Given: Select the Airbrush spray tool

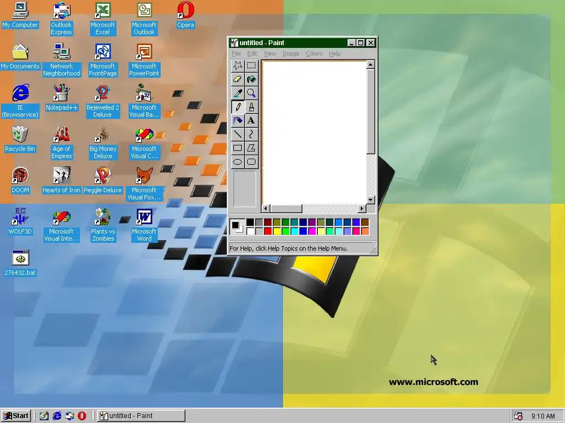Looking at the screenshot, I should click(x=237, y=121).
